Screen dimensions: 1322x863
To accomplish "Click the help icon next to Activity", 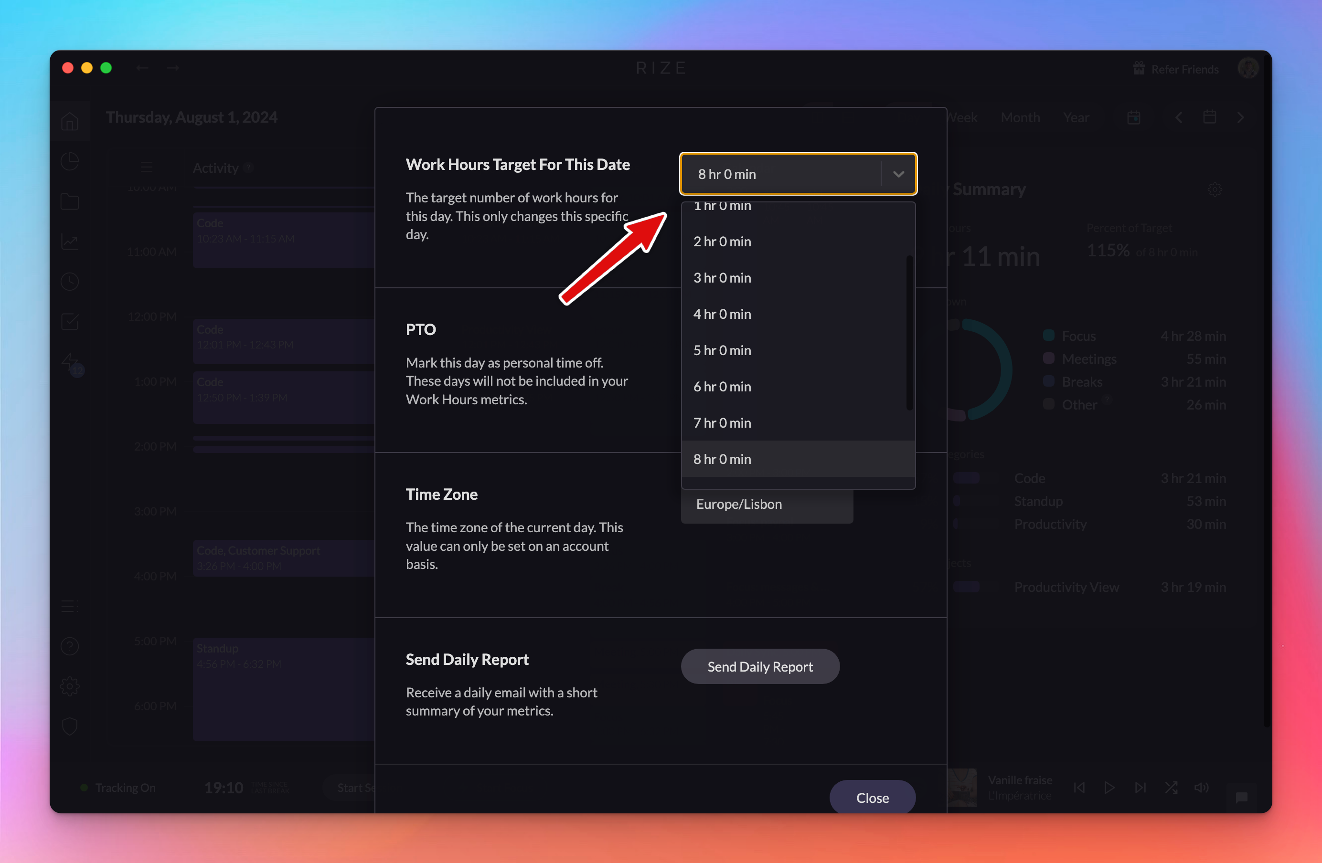I will (248, 167).
